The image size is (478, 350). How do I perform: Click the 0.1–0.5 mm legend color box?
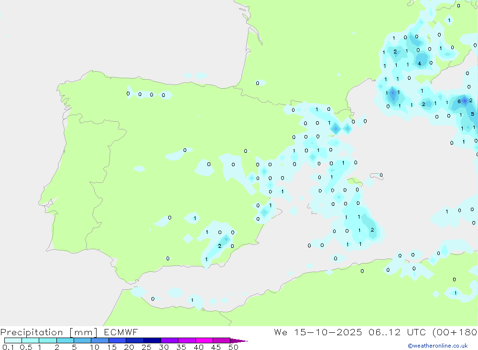click(13, 340)
